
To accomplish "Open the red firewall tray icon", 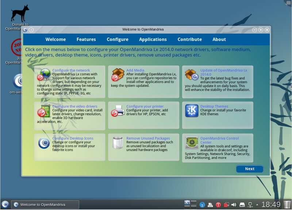I will (226, 205).
